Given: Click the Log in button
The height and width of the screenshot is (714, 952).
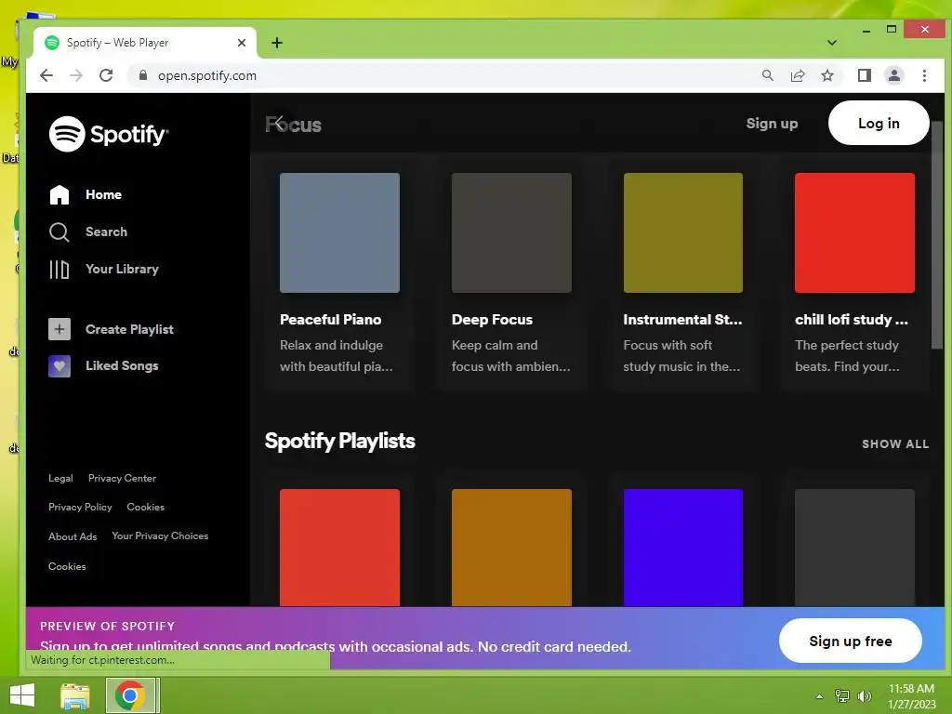Looking at the screenshot, I should tap(879, 124).
